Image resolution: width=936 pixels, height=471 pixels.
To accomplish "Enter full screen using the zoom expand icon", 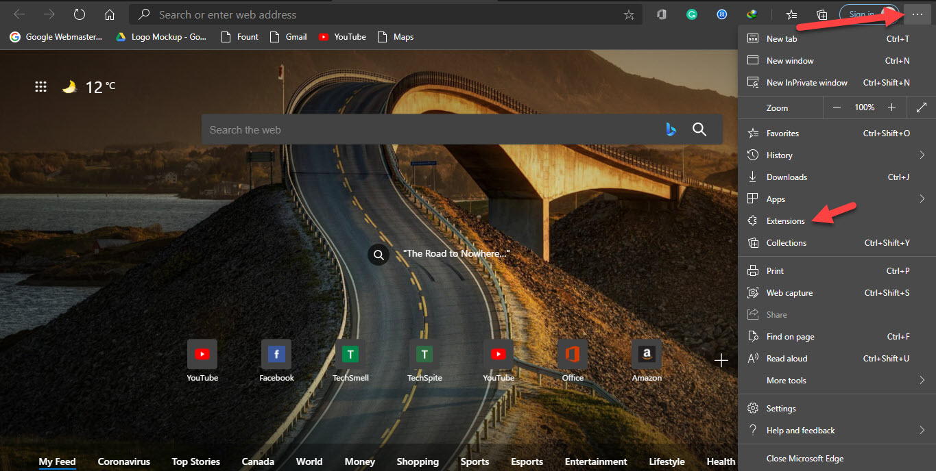I will point(921,107).
